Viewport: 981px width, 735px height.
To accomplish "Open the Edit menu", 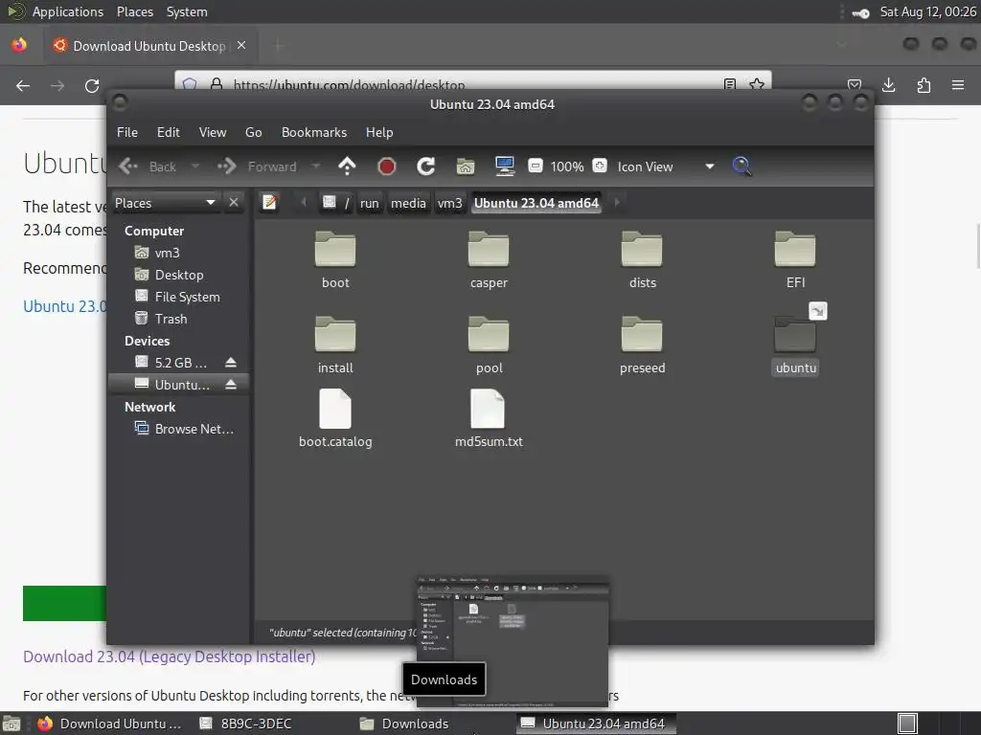I will (x=169, y=132).
